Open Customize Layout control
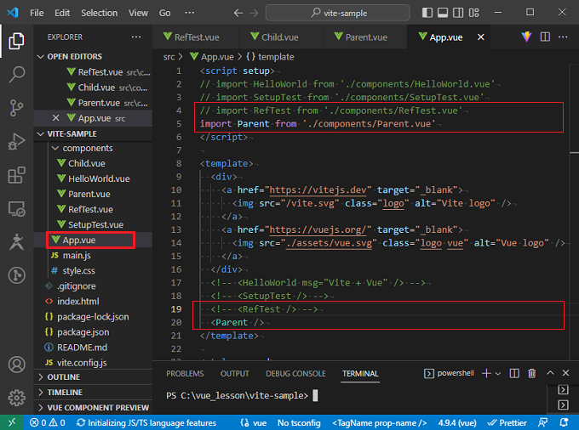Image resolution: width=579 pixels, height=430 pixels. point(473,13)
